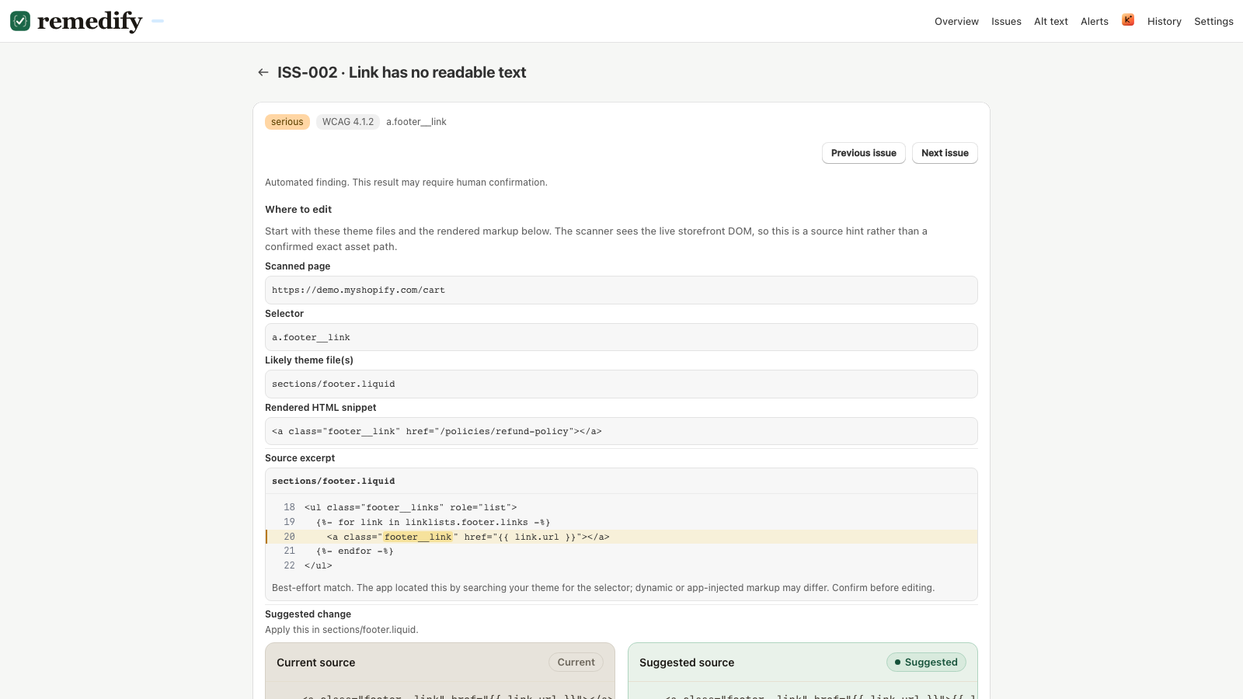Click the 'Best-effort match' note text

(604, 588)
